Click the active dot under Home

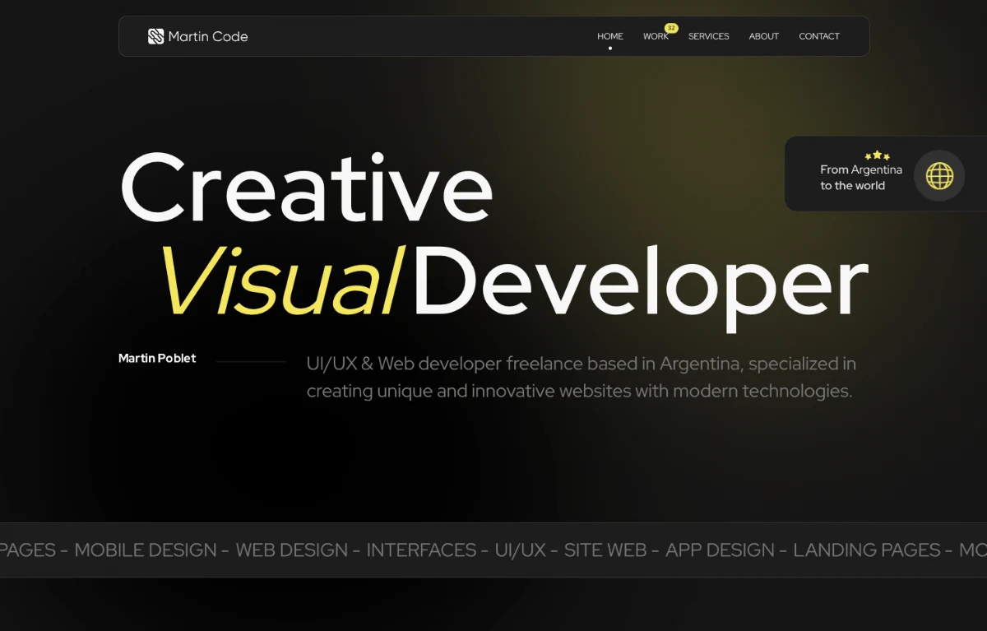pos(610,49)
